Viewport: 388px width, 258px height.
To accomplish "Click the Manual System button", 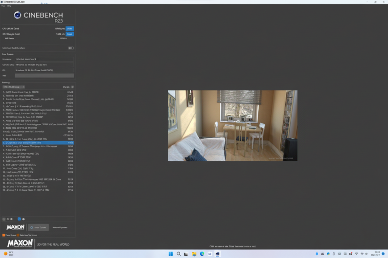I will click(x=60, y=227).
